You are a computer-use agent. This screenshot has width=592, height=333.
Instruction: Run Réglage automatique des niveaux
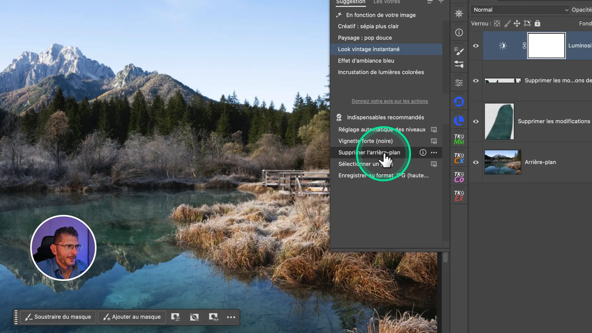pos(382,129)
